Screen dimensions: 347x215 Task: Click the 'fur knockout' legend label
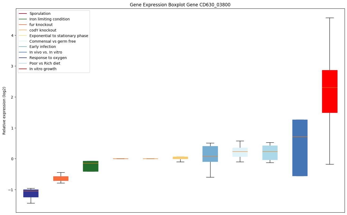click(41, 25)
